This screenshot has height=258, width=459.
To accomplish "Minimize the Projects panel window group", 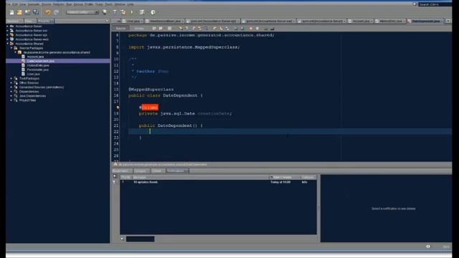I will [x=107, y=21].
